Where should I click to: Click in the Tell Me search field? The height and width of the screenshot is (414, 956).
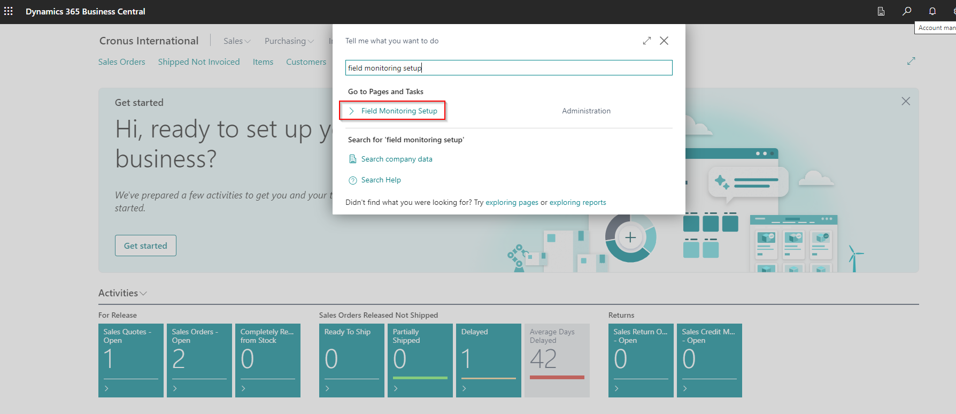coord(508,68)
